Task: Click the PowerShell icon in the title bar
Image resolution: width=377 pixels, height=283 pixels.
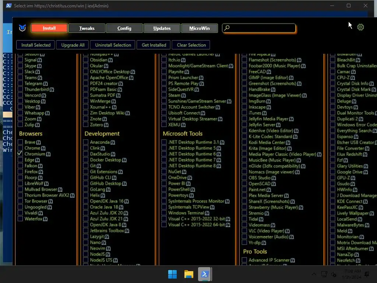Action: click(9, 6)
